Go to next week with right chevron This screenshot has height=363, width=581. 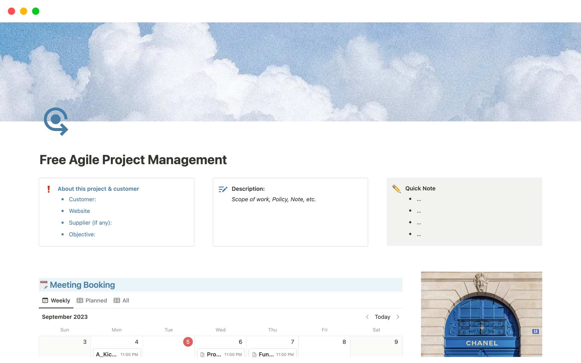coord(398,317)
